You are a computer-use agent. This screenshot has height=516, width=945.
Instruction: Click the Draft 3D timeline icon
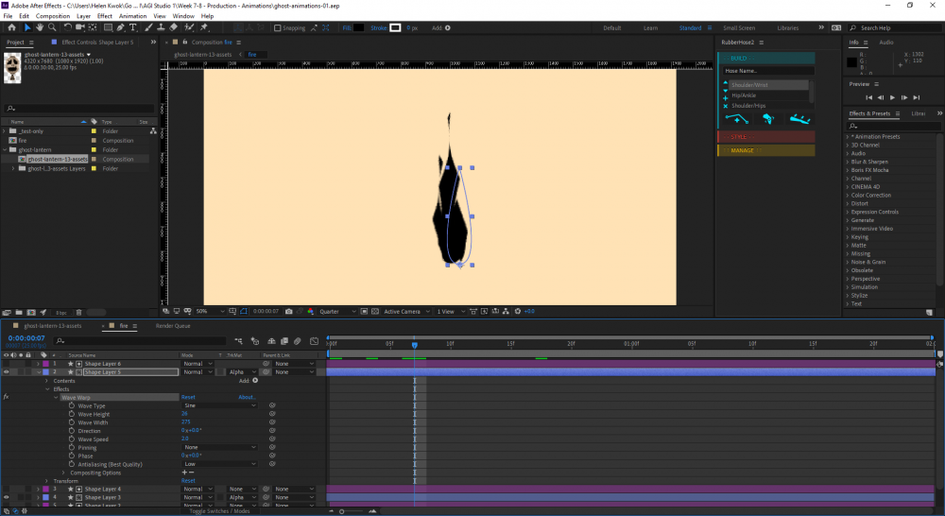255,341
